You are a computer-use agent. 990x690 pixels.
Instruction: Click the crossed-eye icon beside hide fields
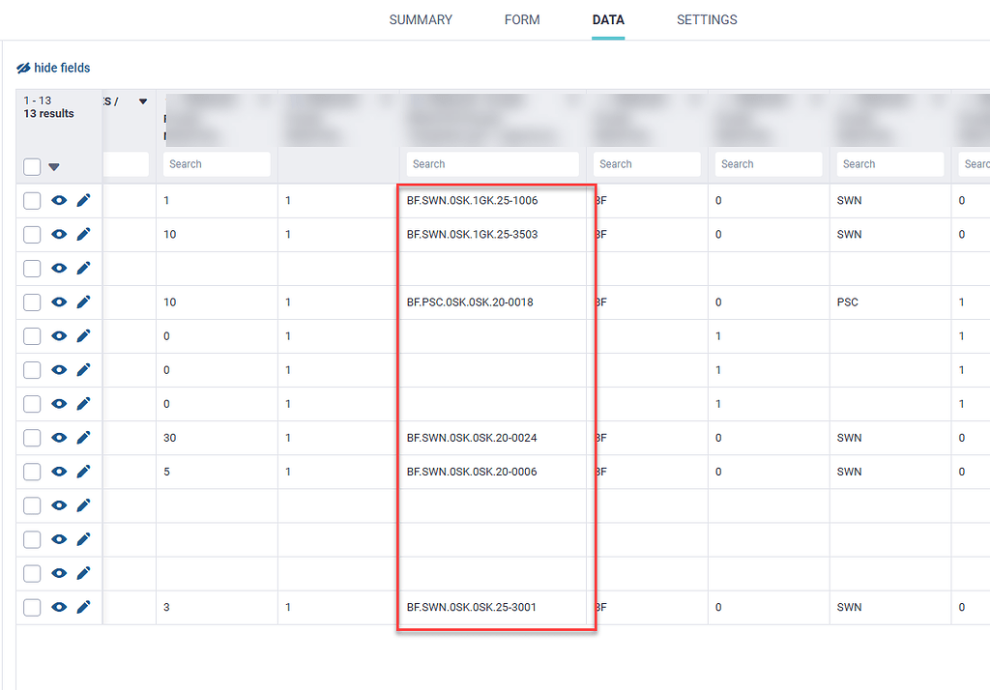tap(24, 68)
